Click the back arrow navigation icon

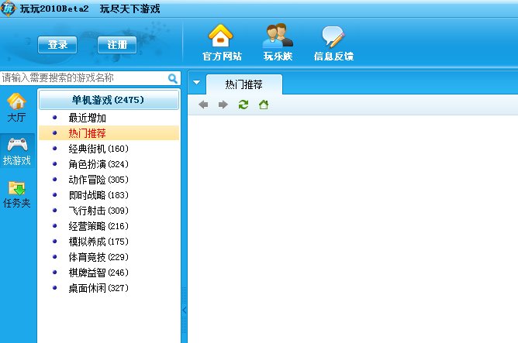(203, 105)
